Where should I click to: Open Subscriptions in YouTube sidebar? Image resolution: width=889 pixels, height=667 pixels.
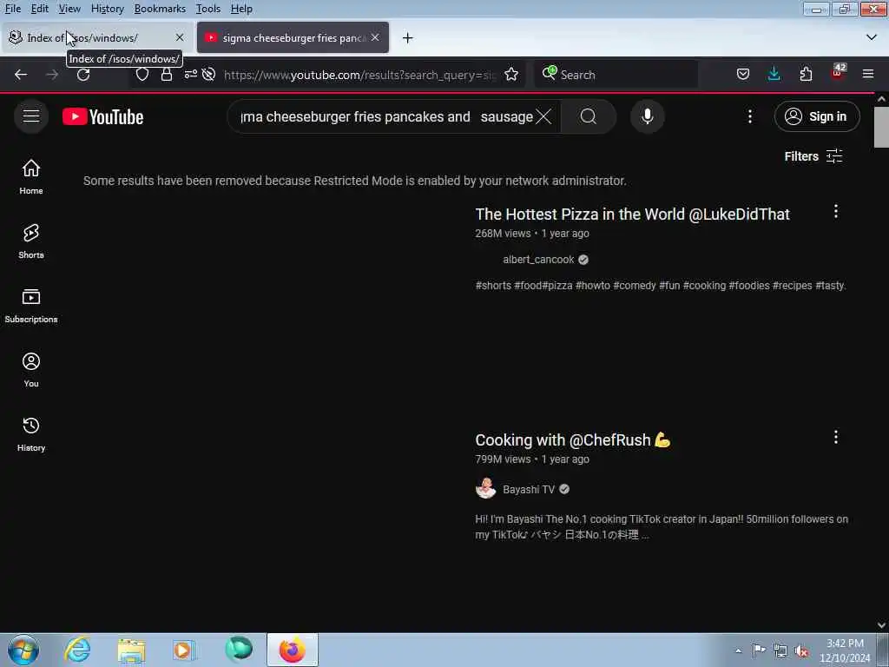click(x=31, y=306)
